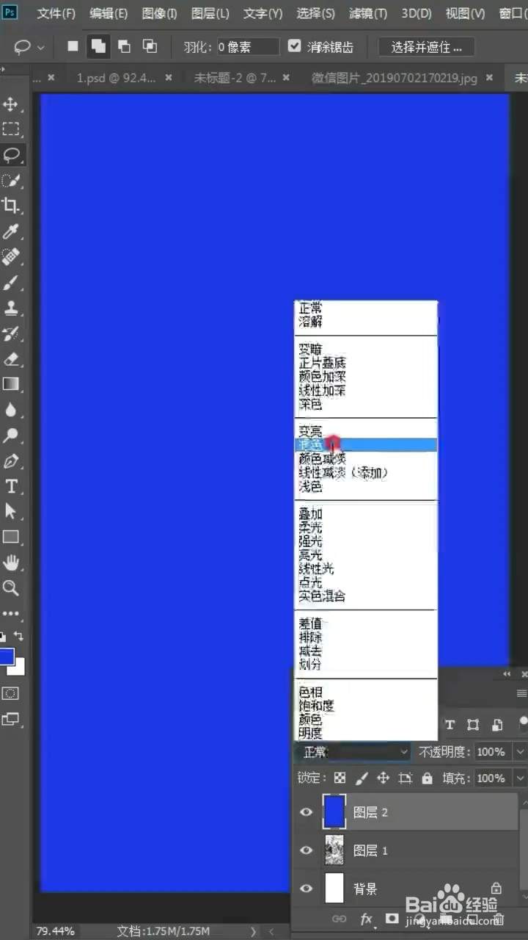Click the type layer filter icon

tap(450, 725)
